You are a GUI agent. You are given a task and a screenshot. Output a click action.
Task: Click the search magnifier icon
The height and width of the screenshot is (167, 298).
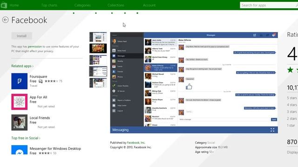297,5
